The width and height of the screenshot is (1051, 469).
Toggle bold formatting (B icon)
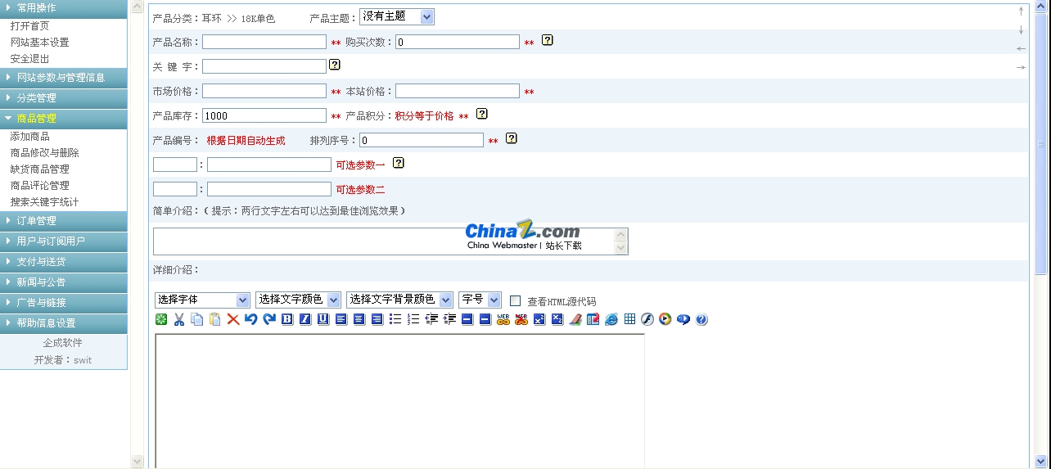tap(287, 319)
